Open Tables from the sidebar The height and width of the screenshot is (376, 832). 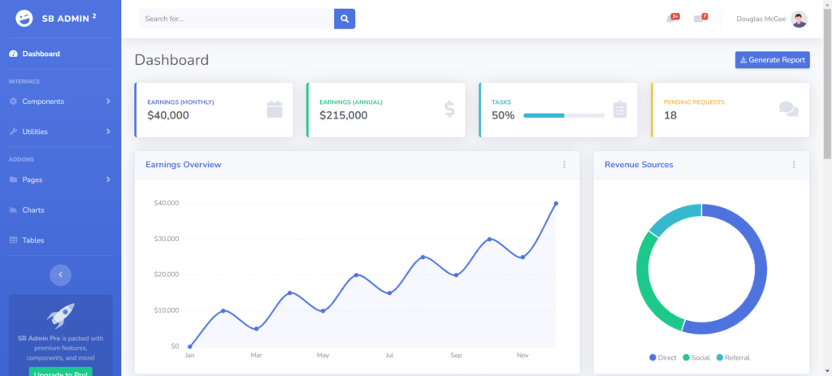pos(32,240)
